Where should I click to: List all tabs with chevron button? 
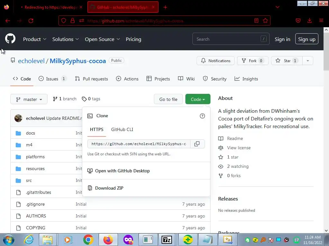pyautogui.click(x=277, y=7)
